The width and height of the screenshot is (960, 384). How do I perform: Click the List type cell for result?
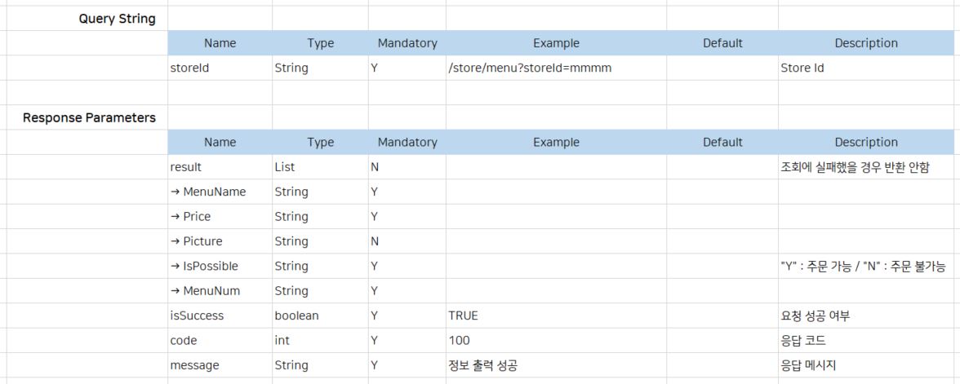(x=285, y=167)
